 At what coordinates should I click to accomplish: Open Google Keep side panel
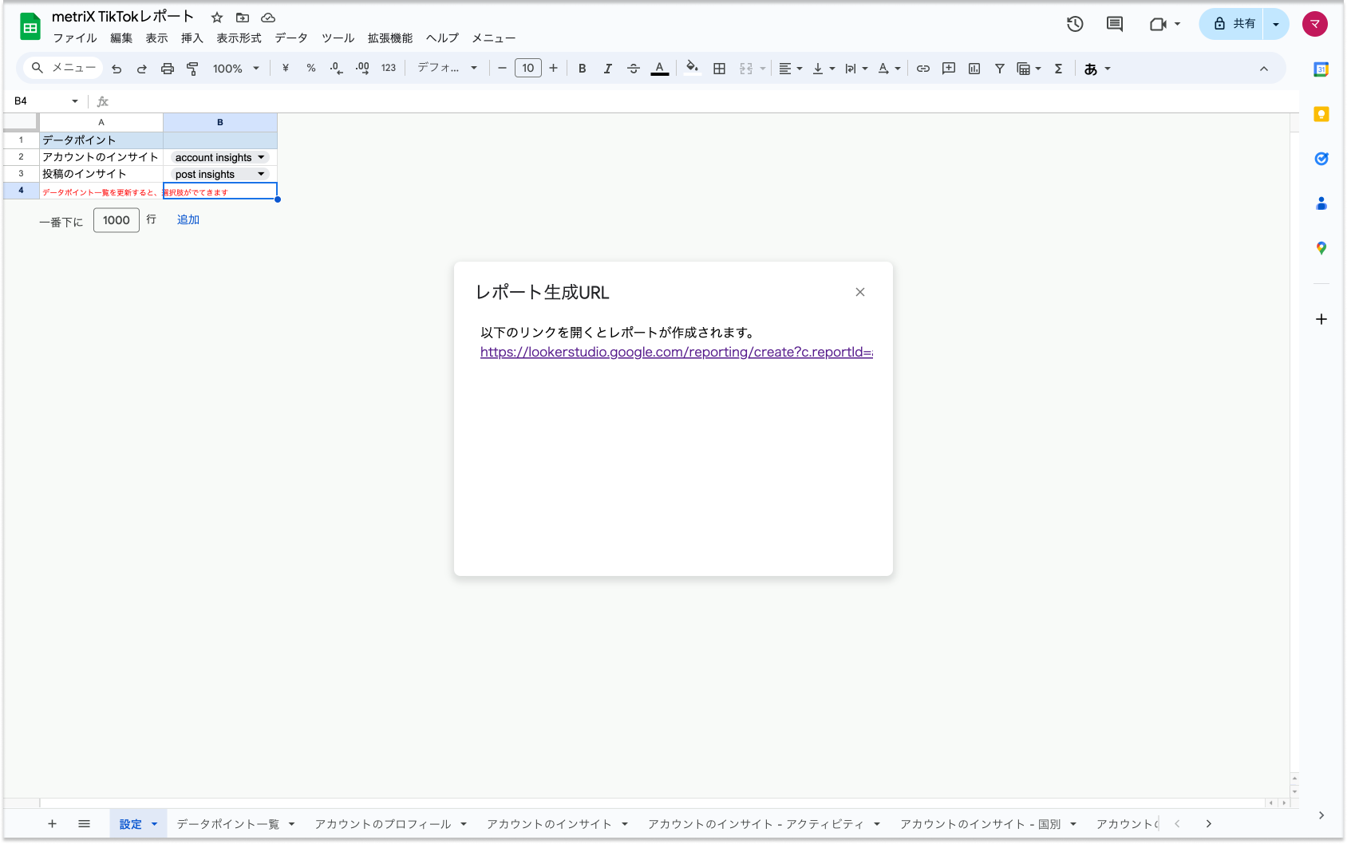point(1321,114)
